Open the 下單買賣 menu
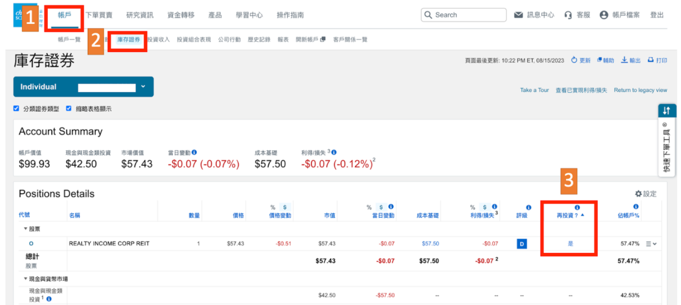 (99, 15)
